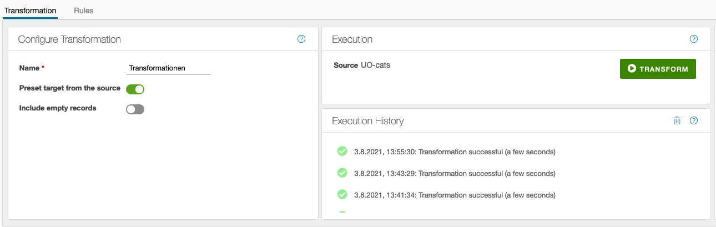Open the Rules tab
The image size is (716, 227).
pyautogui.click(x=83, y=11)
